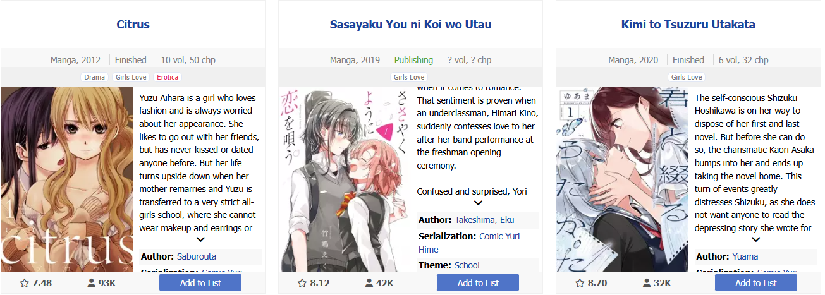Open the Sasayaku You ni Koi wo Utau title
The width and height of the screenshot is (825, 295).
tap(410, 25)
